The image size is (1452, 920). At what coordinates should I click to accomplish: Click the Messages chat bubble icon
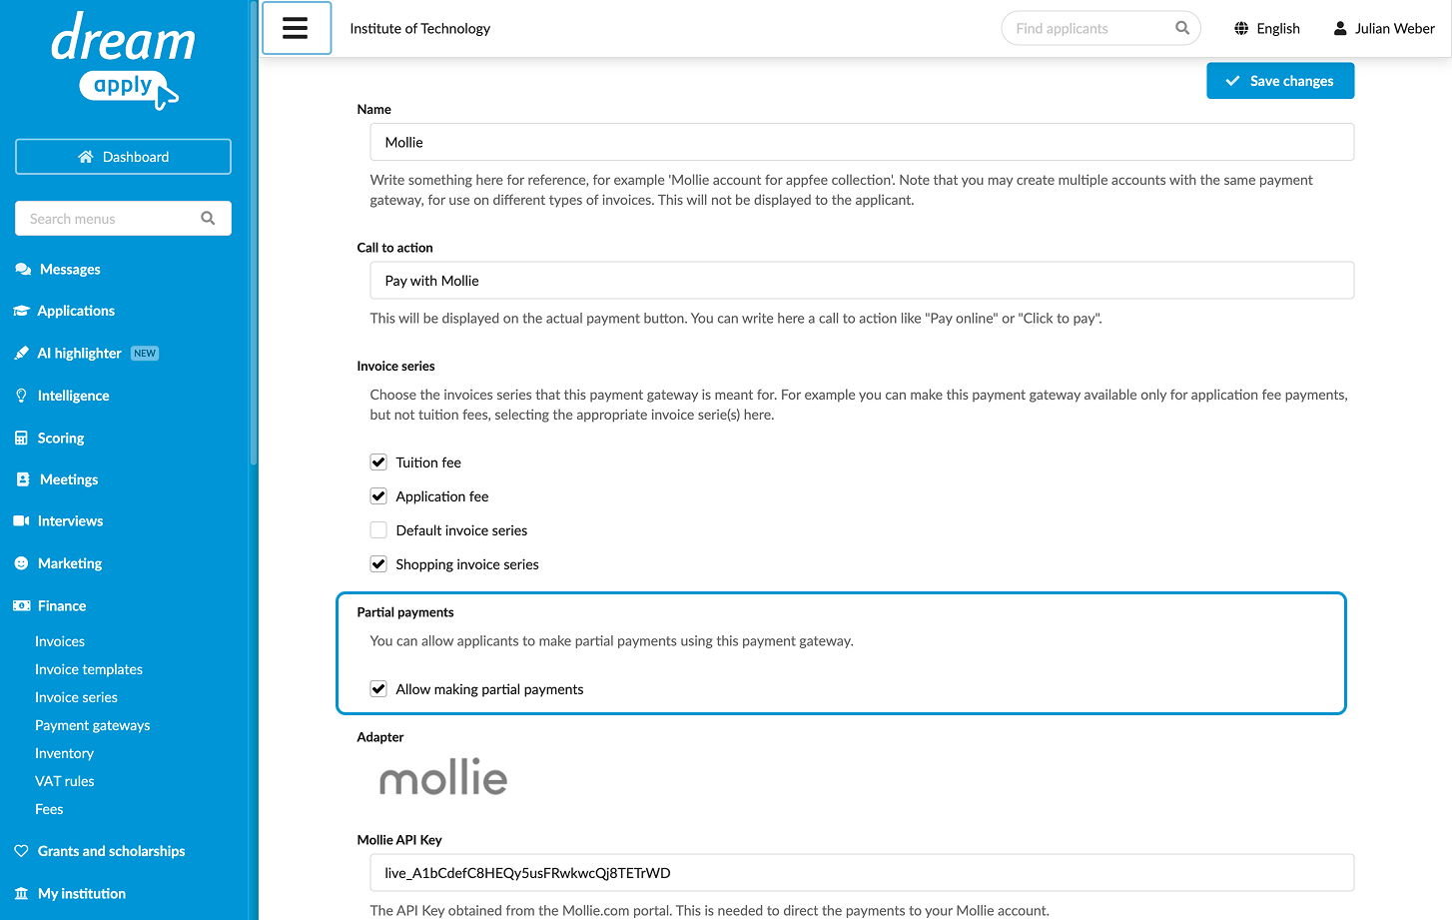(23, 270)
